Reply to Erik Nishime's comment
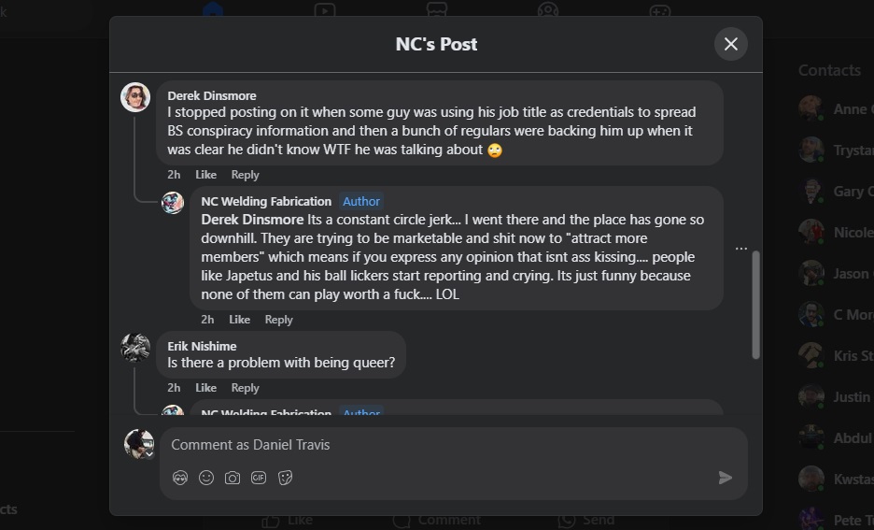The height and width of the screenshot is (530, 874). click(x=245, y=388)
